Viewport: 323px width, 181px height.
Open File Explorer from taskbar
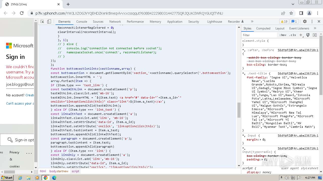point(29,178)
